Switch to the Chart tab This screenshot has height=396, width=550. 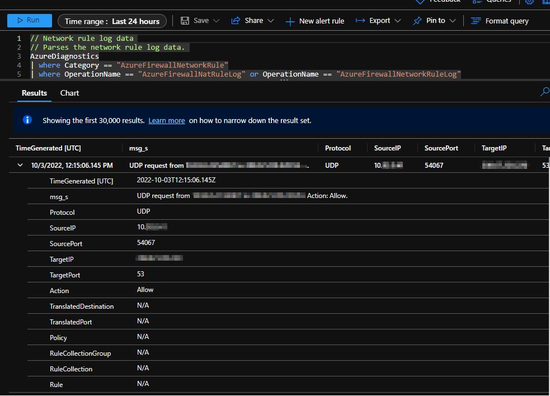tap(69, 93)
